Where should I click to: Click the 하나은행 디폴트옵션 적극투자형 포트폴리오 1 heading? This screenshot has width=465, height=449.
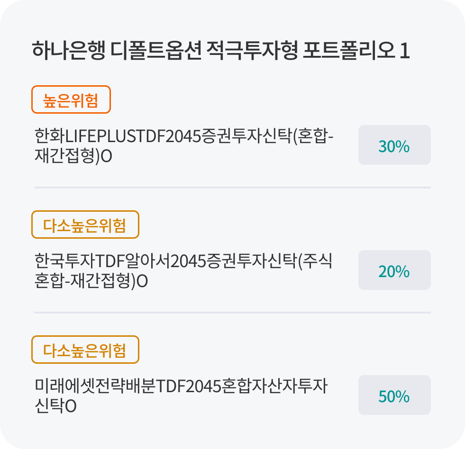(220, 51)
